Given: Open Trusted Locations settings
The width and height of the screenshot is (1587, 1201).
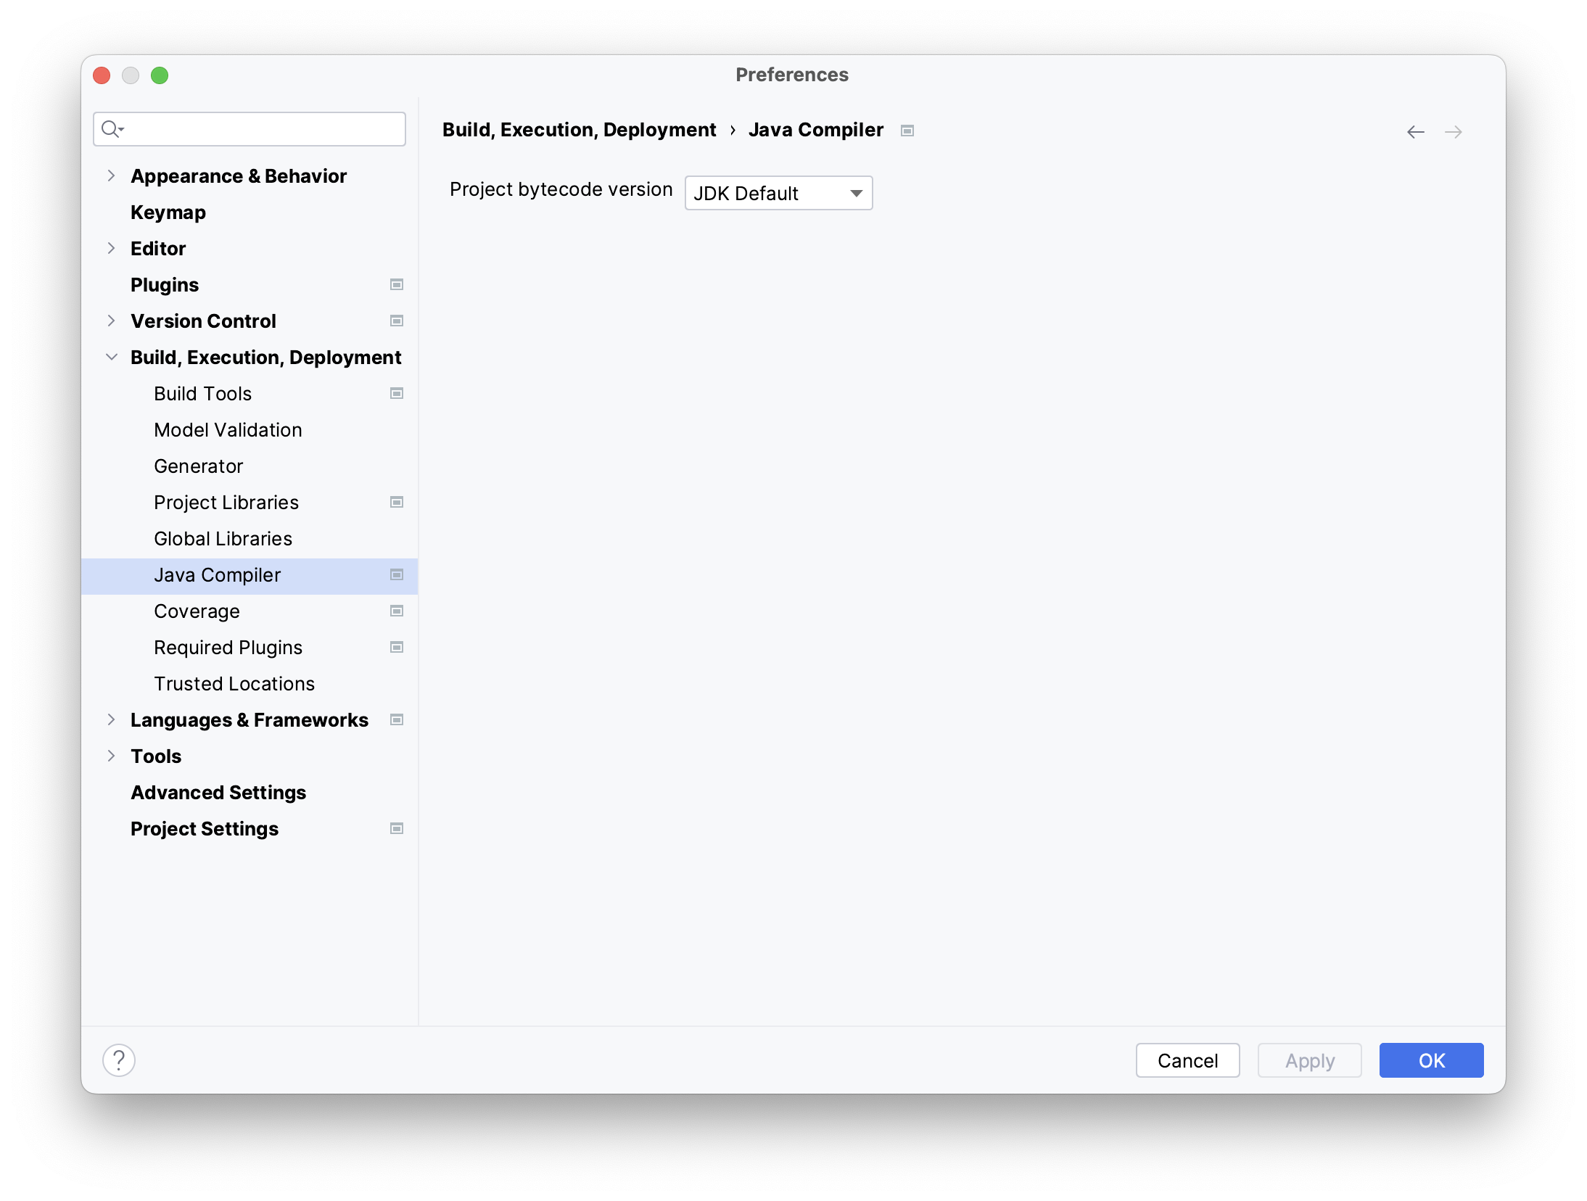Looking at the screenshot, I should click(x=234, y=684).
